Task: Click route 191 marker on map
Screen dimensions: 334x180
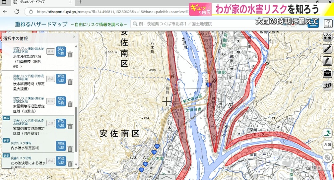Action: coord(154,152)
